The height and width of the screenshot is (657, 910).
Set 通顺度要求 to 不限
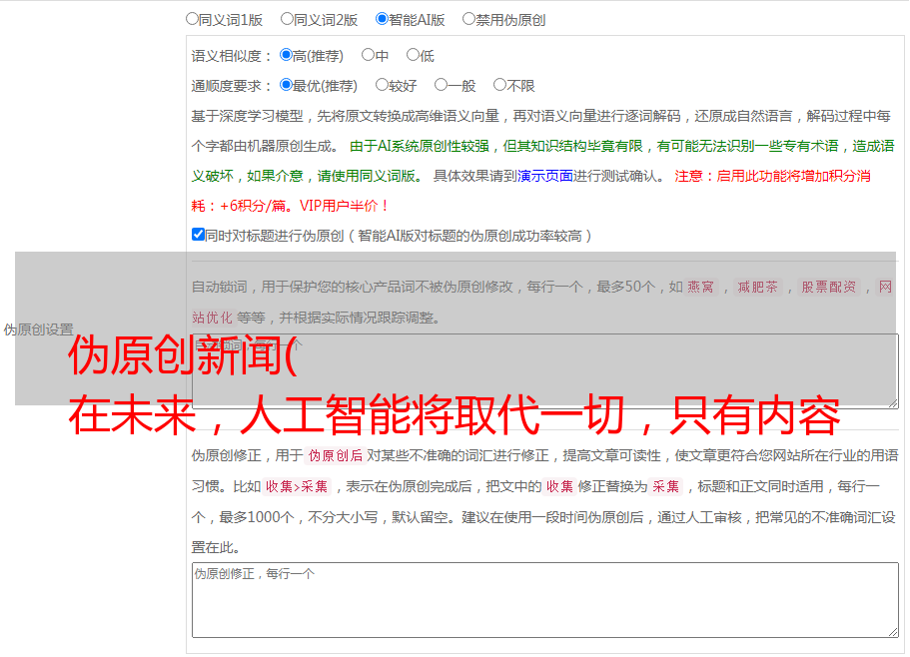click(499, 85)
